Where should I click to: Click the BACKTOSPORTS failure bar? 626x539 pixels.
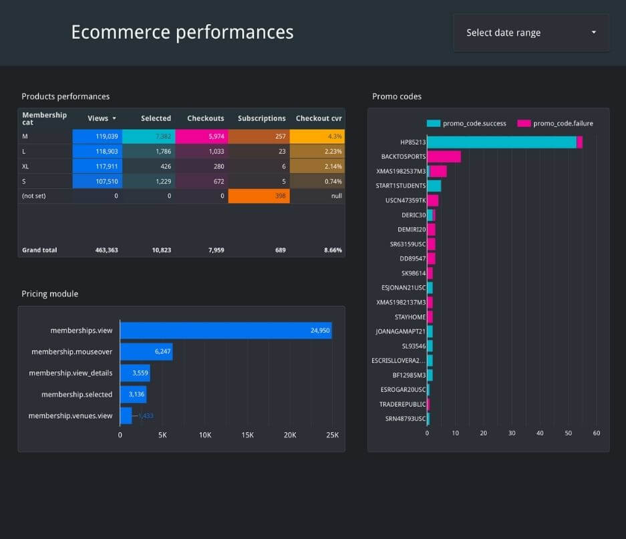[x=444, y=156]
